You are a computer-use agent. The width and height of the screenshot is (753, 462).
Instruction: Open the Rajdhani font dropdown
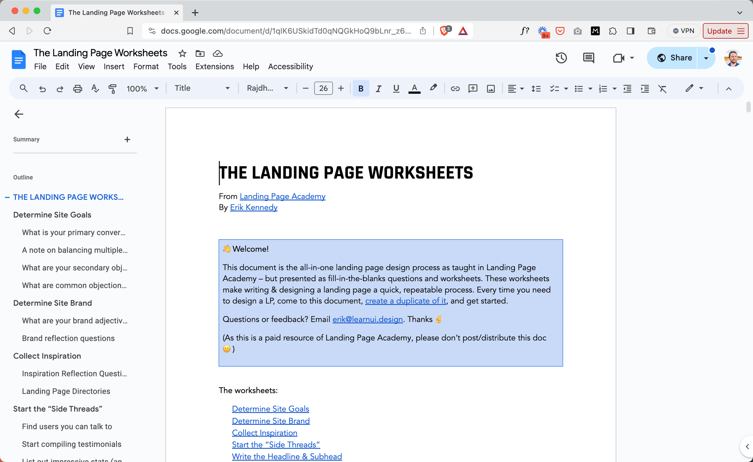tap(267, 88)
